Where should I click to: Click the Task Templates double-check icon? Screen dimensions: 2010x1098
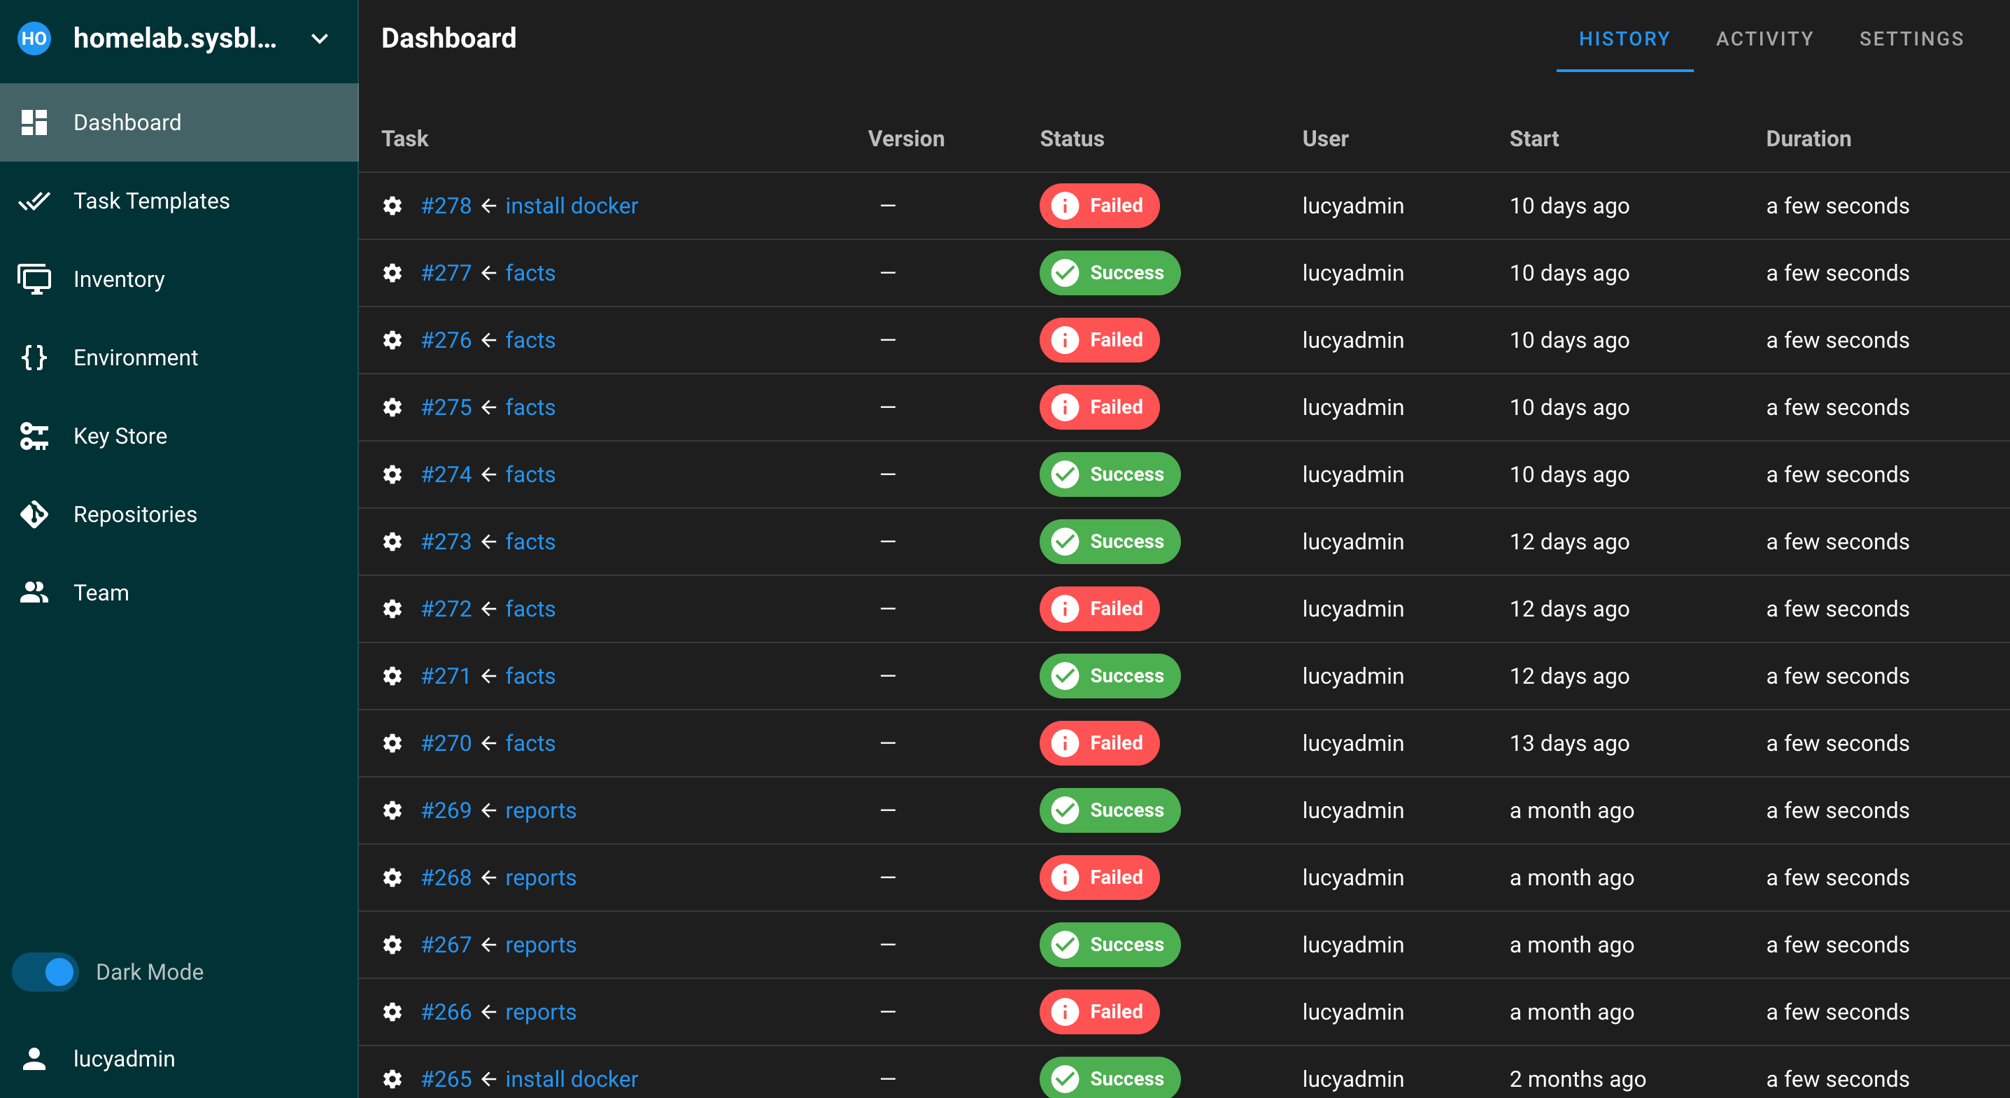[x=34, y=202]
